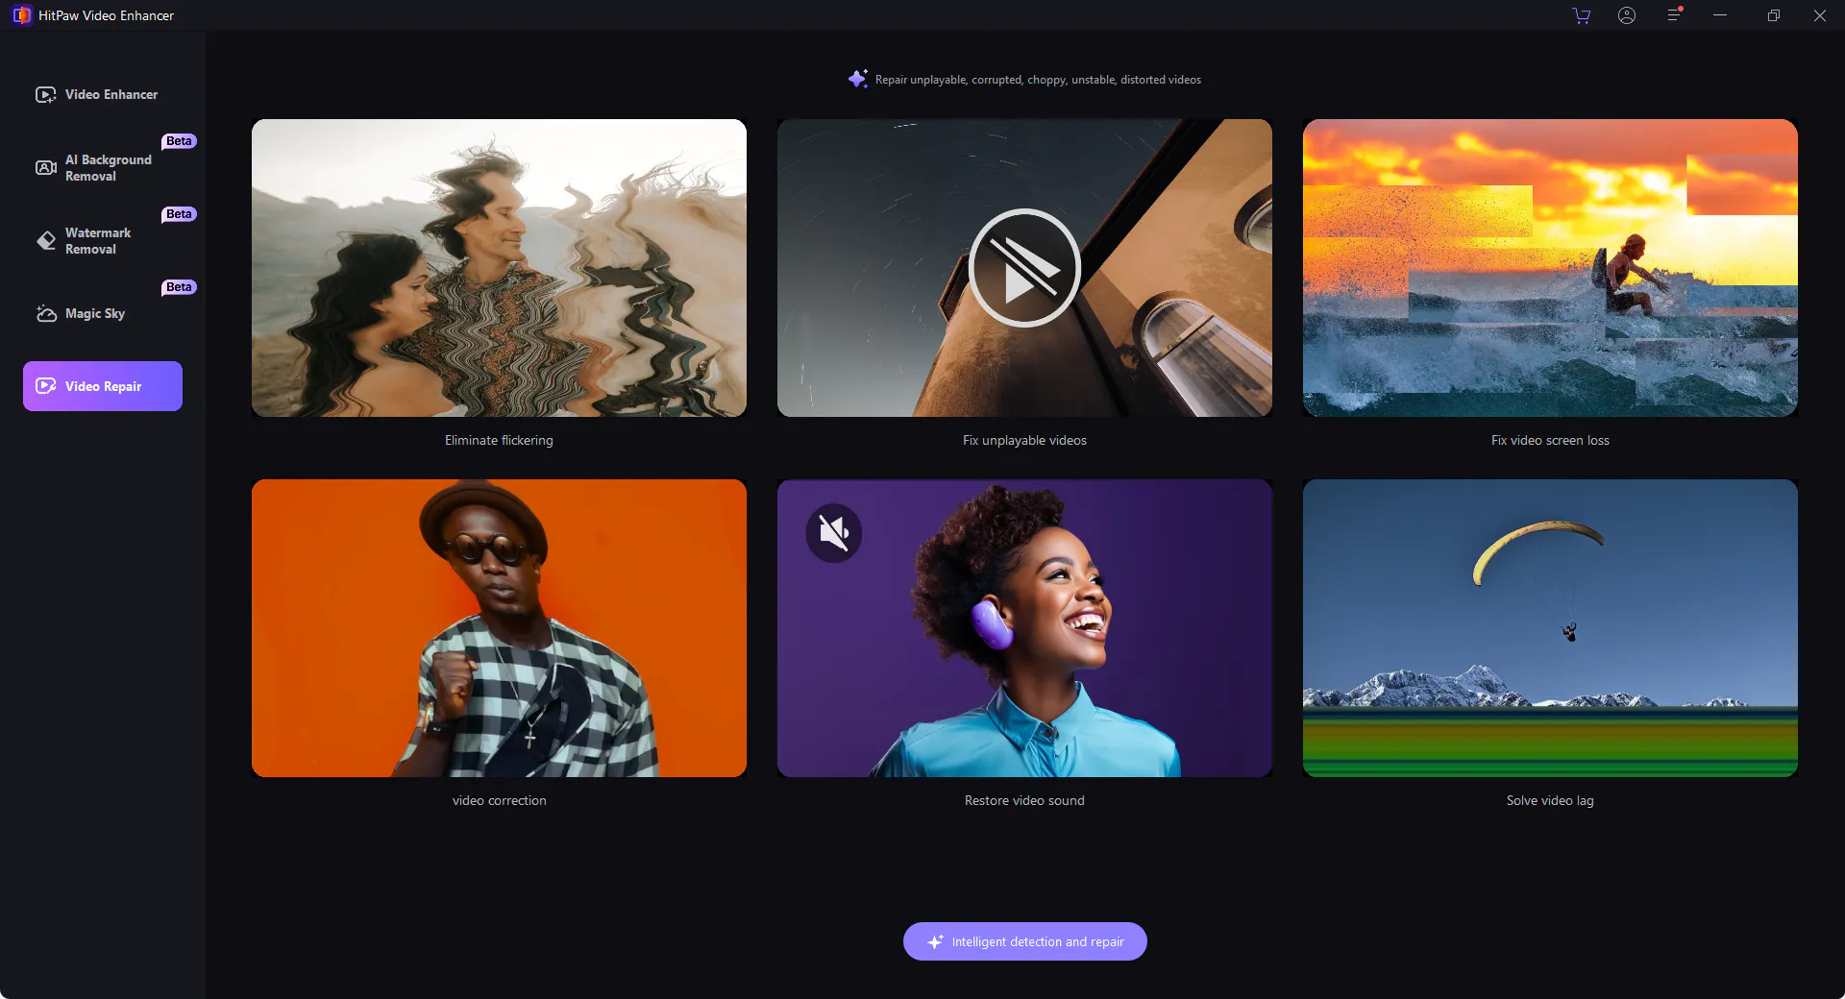Click the Watermark Removal eraser icon
The image size is (1845, 999).
coord(45,240)
